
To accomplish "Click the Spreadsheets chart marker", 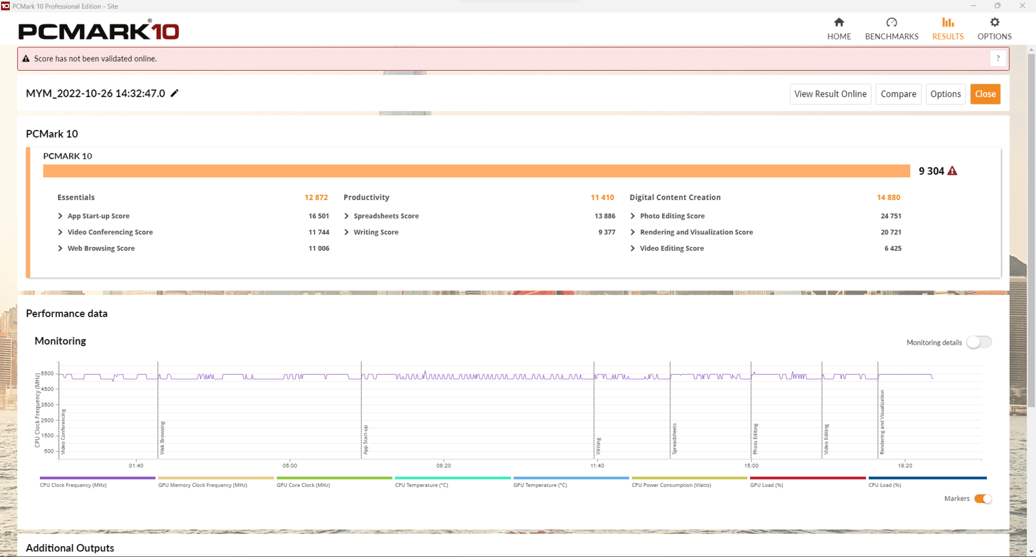I will click(x=675, y=438).
